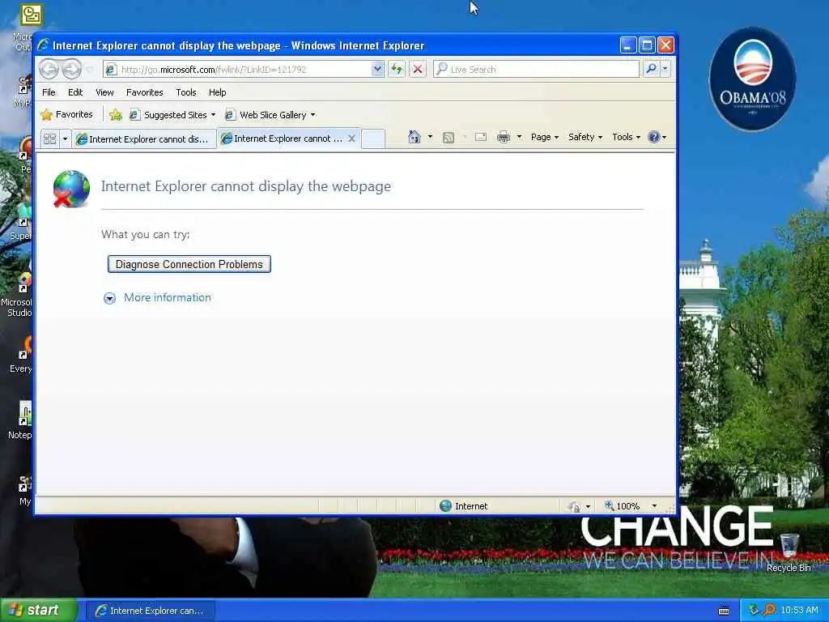
Task: Open the Edit menu
Action: point(75,92)
